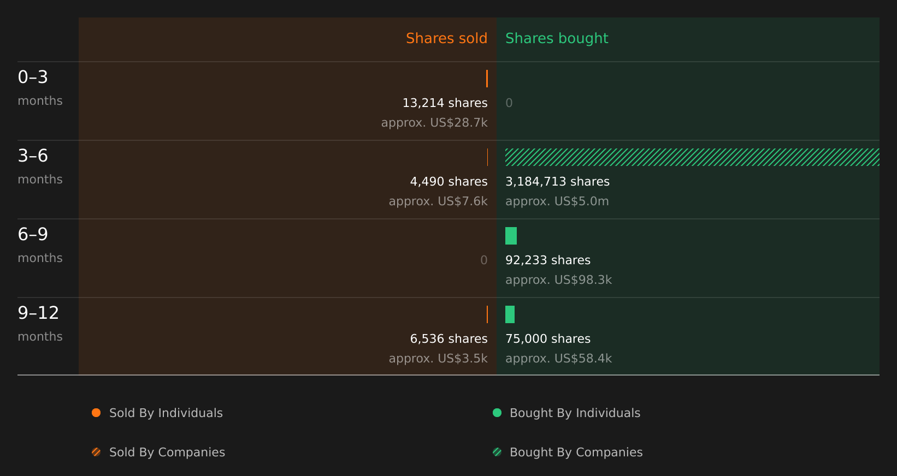Click the zero bought value in 0-3 months
Viewport: 897px width, 476px height.
pos(509,103)
